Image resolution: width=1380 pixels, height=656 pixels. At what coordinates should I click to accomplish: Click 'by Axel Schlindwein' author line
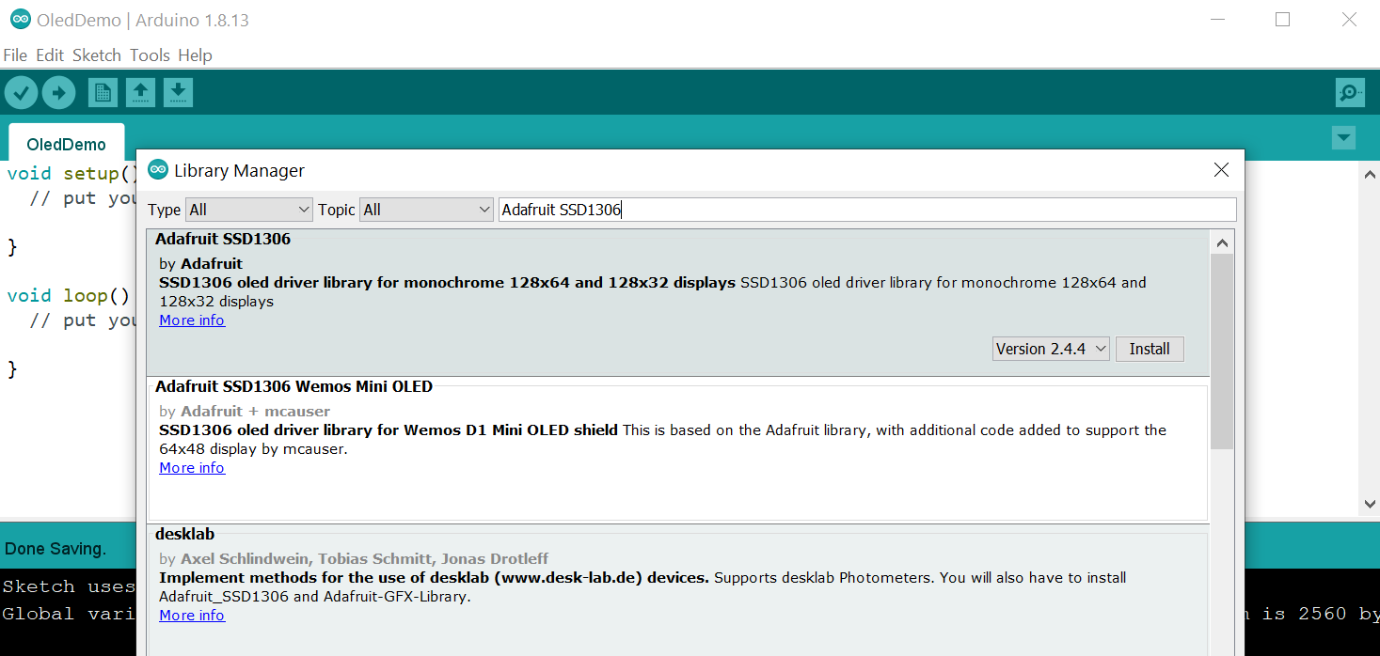[354, 559]
